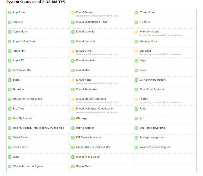Click iTunes in the Cloud label
The width and height of the screenshot is (203, 176).
pos(88,157)
